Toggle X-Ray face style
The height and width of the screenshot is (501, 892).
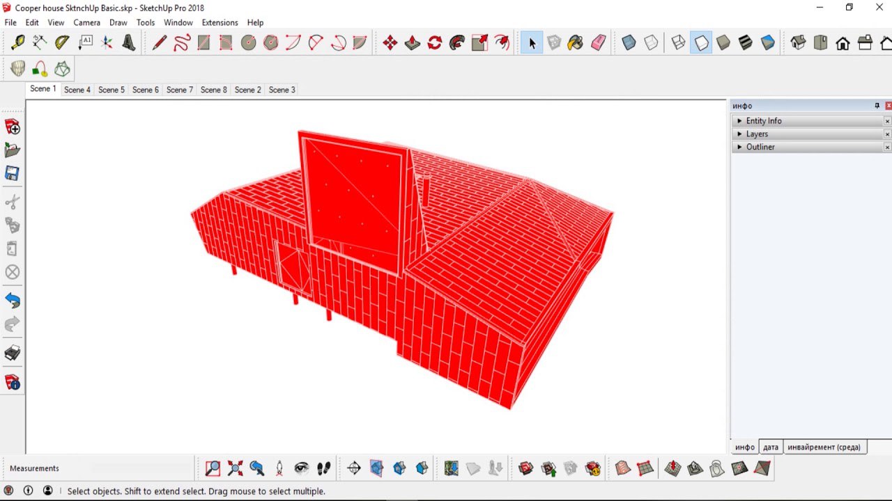[x=629, y=42]
